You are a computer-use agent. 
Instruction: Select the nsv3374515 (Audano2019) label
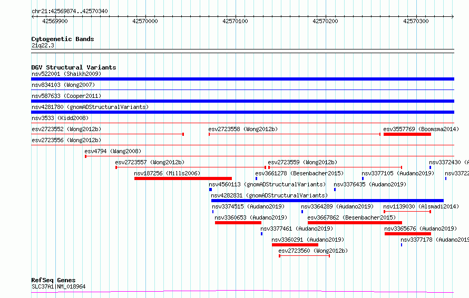coord(248,206)
